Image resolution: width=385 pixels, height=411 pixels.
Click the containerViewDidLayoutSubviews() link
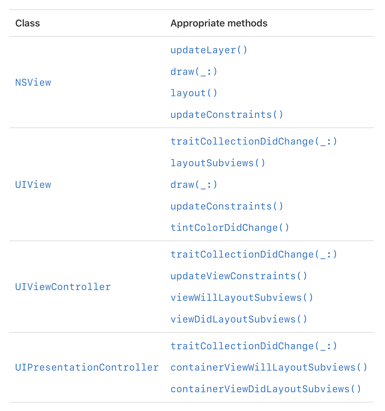coord(266,389)
